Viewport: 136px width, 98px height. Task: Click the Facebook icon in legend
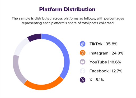82,71
